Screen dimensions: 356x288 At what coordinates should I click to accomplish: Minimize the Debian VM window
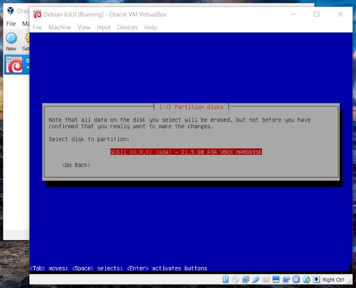click(293, 14)
